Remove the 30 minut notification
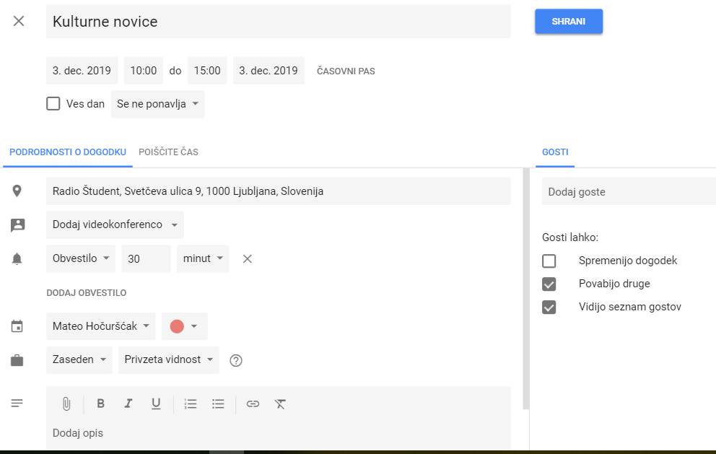Viewport: 716px width, 454px height. click(247, 258)
